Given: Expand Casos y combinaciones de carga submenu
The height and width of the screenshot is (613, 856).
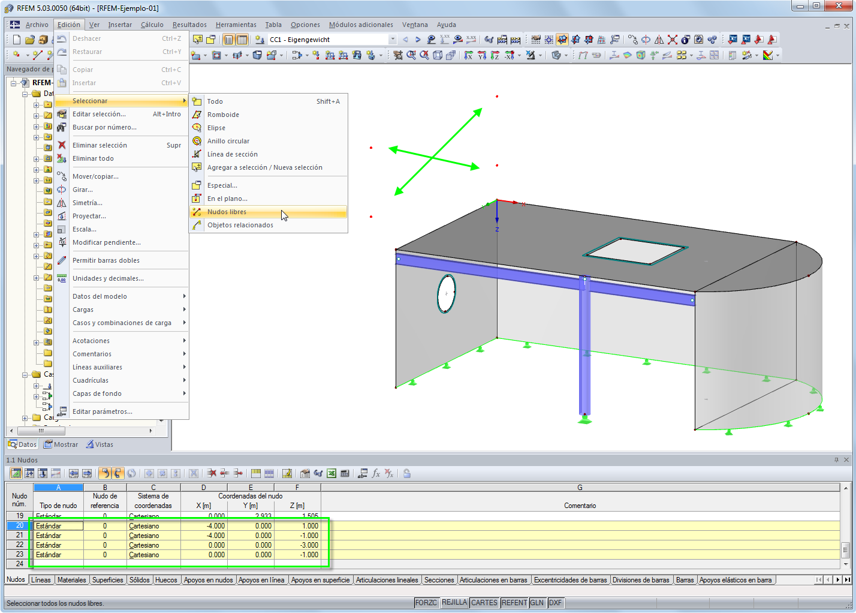Looking at the screenshot, I should (184, 323).
